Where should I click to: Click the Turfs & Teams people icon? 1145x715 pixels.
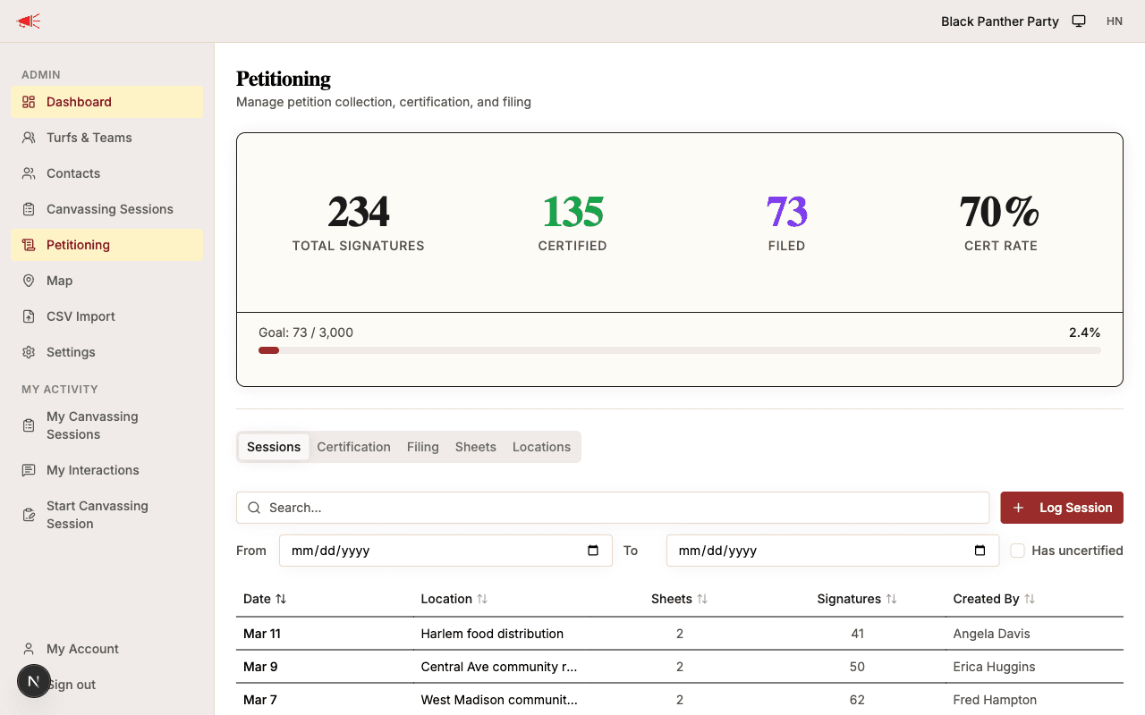tap(29, 138)
